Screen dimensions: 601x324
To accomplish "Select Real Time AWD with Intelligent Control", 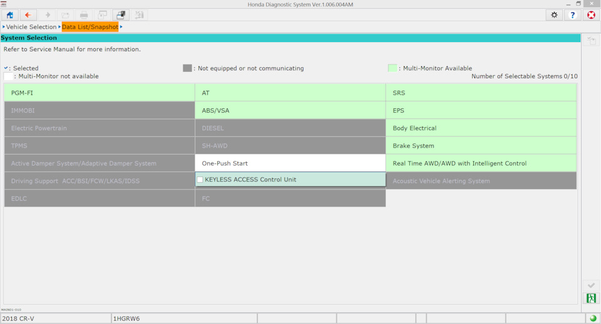I will [x=481, y=163].
